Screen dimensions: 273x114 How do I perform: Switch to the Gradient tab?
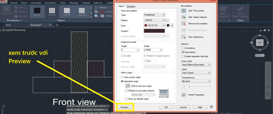click(x=131, y=7)
